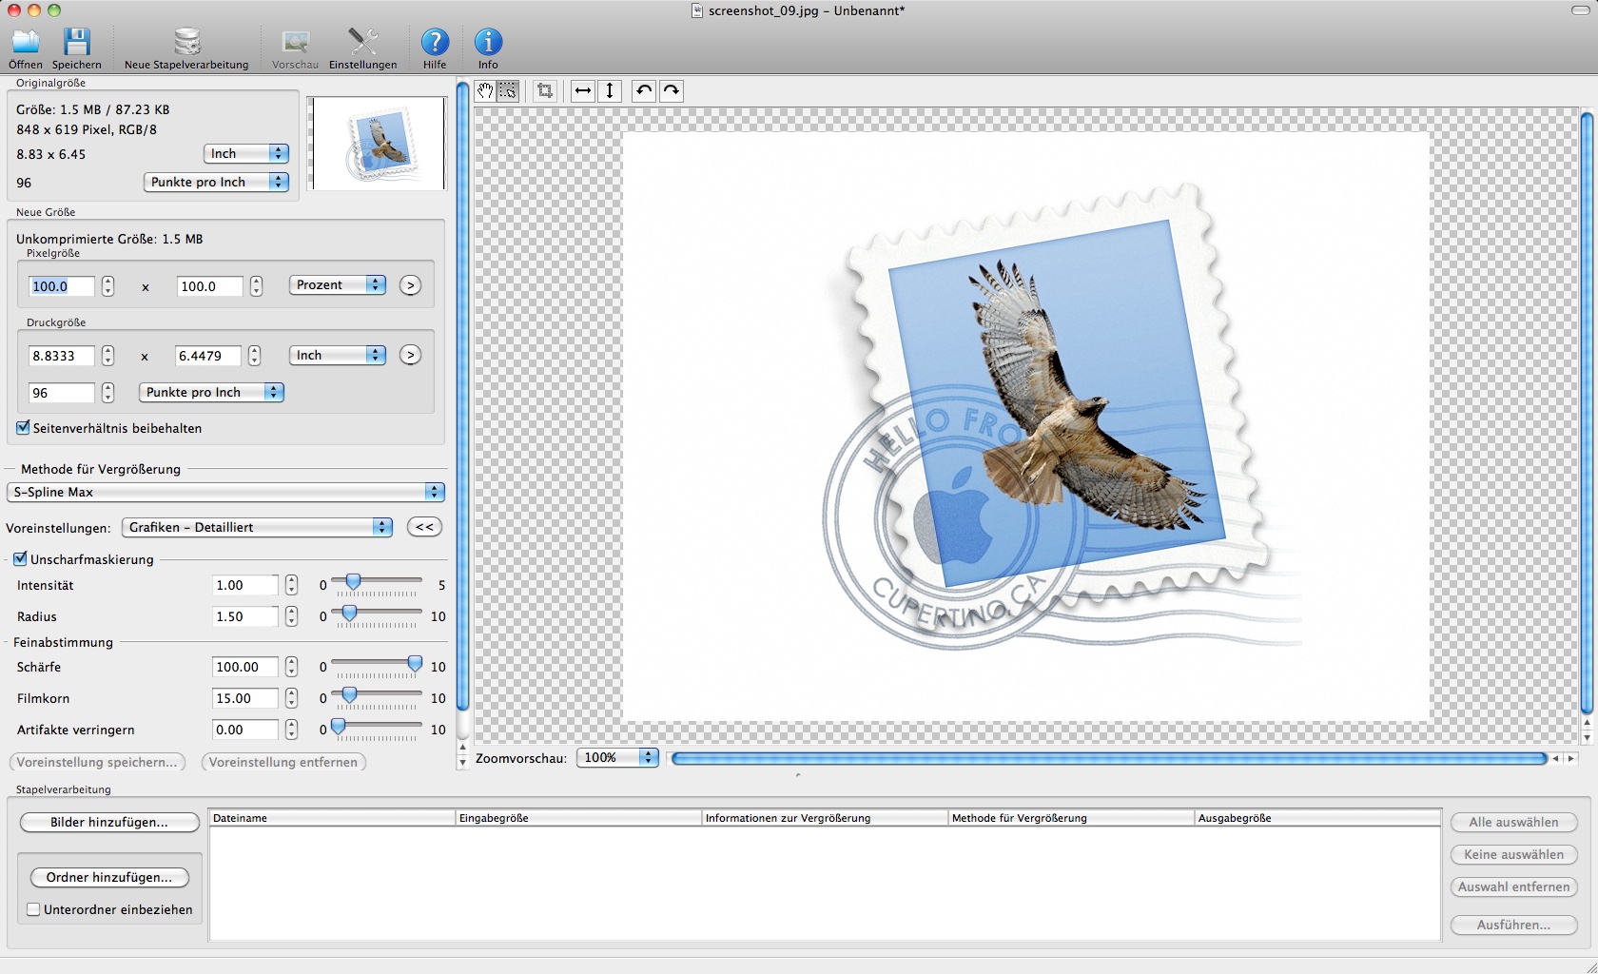Click the Schärfe slider
The image size is (1598, 974).
point(377,666)
